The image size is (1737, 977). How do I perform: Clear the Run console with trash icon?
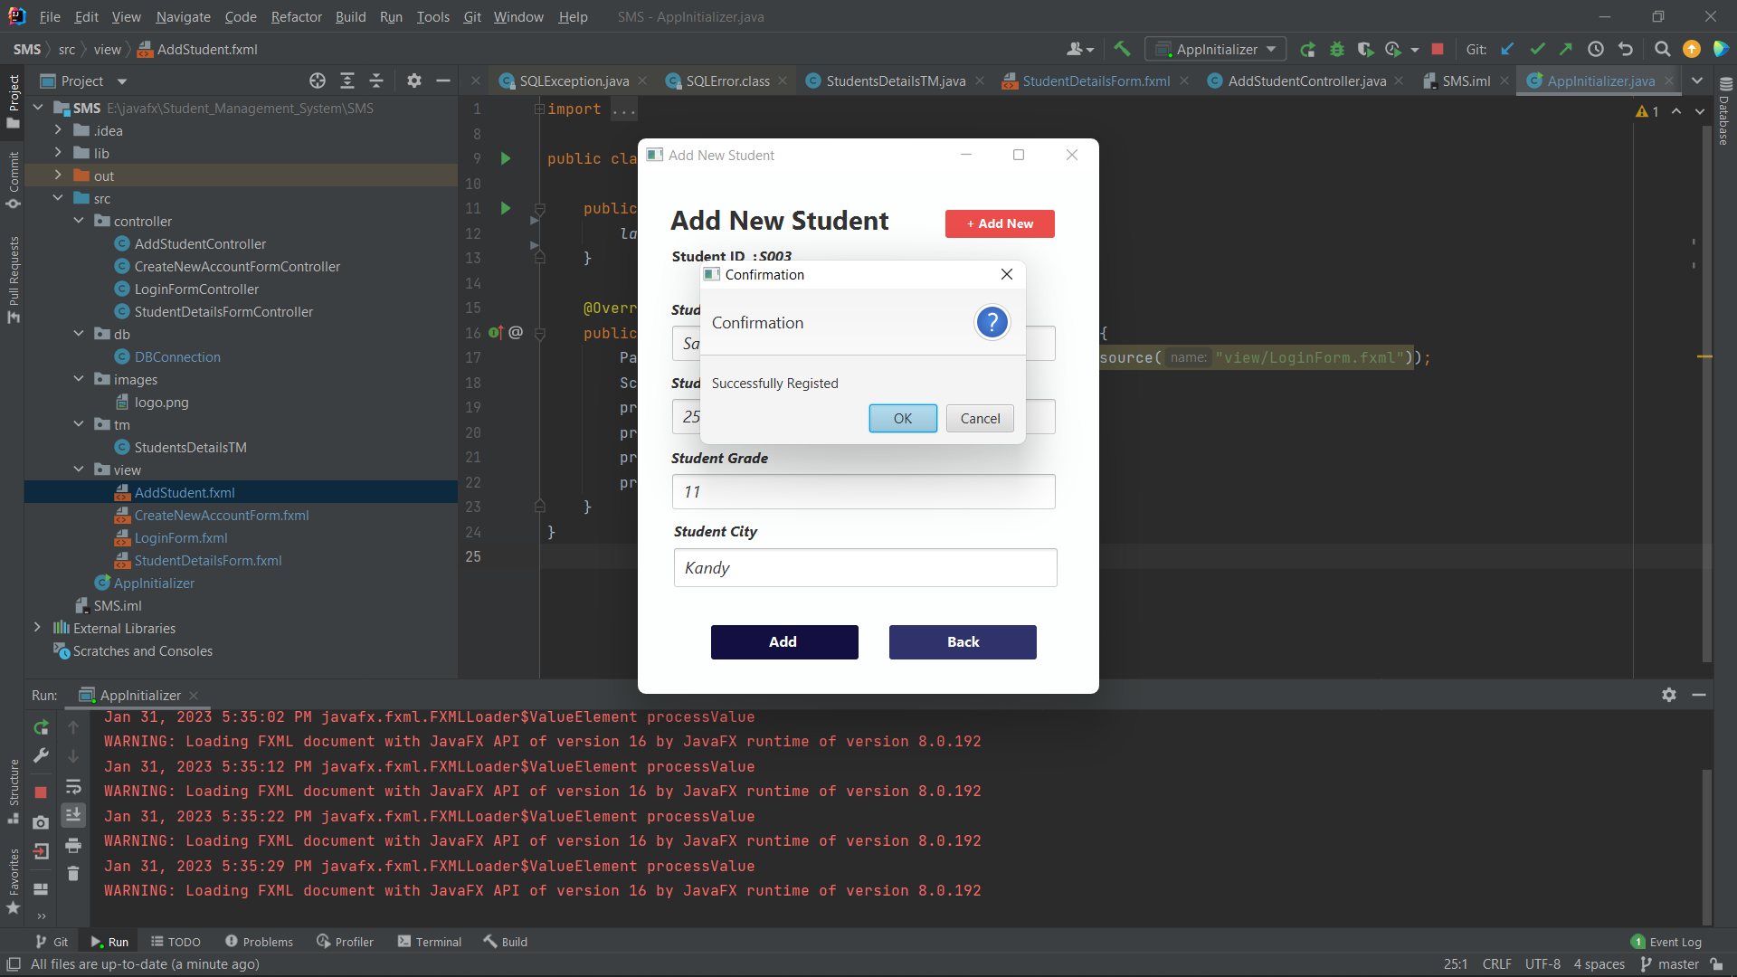pyautogui.click(x=73, y=874)
